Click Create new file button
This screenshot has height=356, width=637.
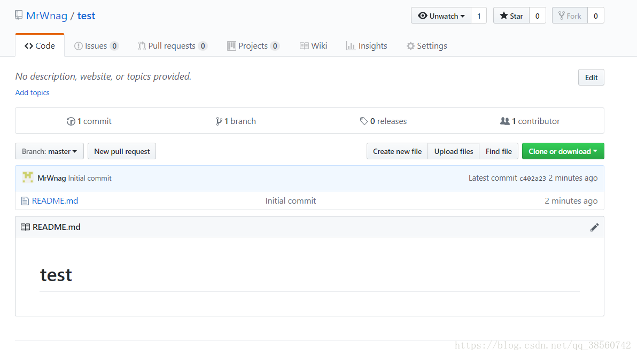tap(397, 151)
